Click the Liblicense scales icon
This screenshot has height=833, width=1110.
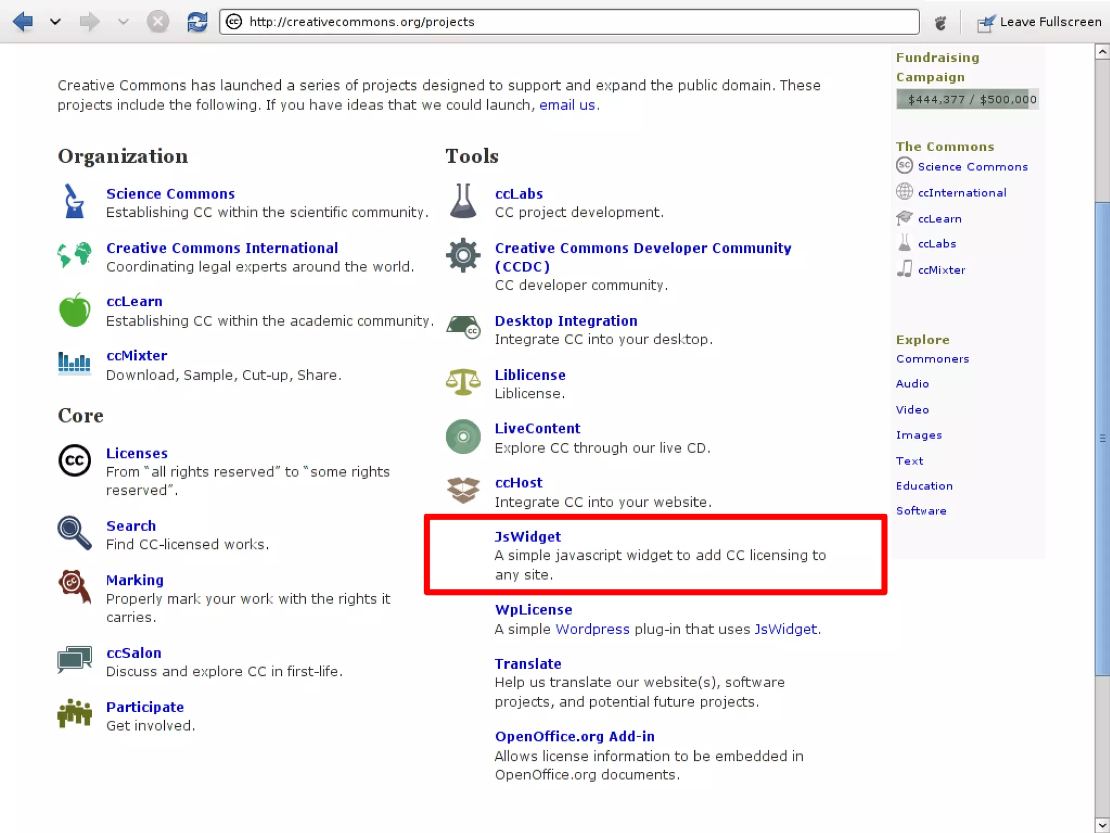tap(463, 382)
